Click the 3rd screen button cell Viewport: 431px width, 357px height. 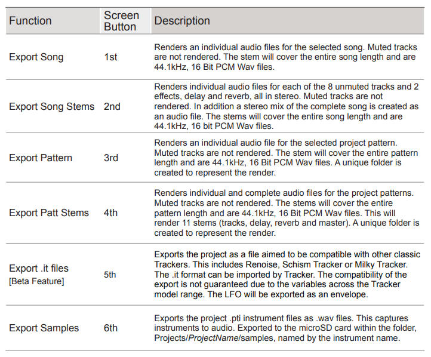[111, 158]
